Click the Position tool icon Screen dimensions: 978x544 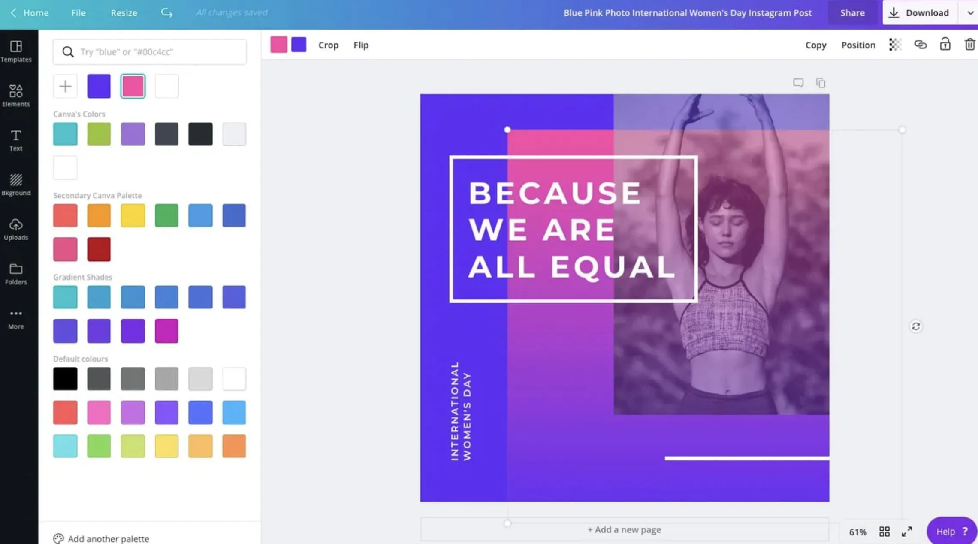pyautogui.click(x=859, y=44)
